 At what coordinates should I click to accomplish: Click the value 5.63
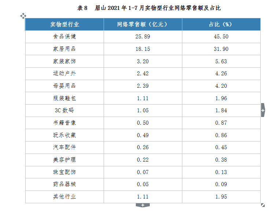click(x=221, y=61)
